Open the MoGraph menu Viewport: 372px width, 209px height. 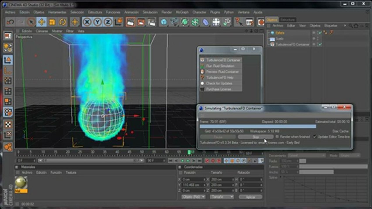(182, 12)
